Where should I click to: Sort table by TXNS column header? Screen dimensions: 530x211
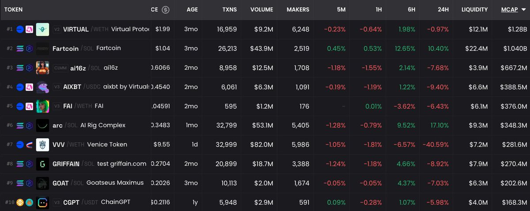pyautogui.click(x=229, y=10)
